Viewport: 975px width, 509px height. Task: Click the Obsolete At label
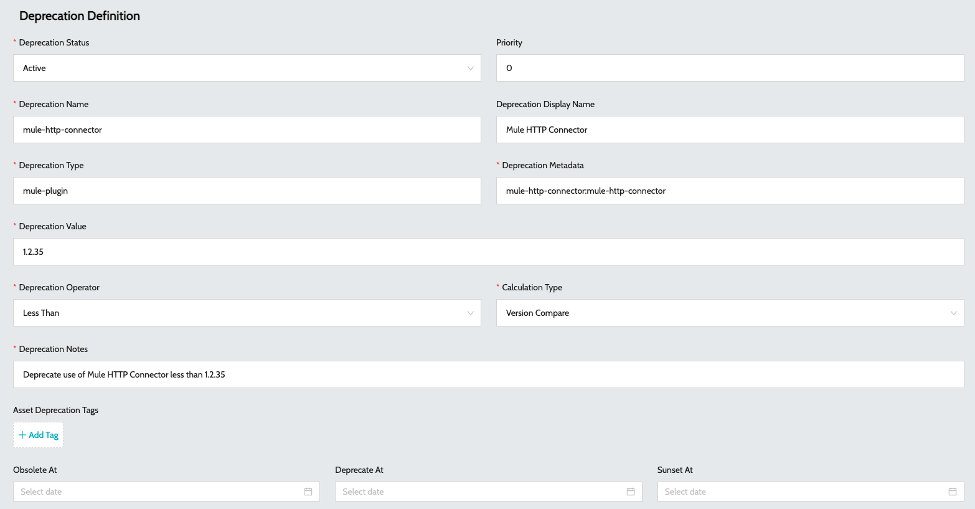[x=35, y=470]
